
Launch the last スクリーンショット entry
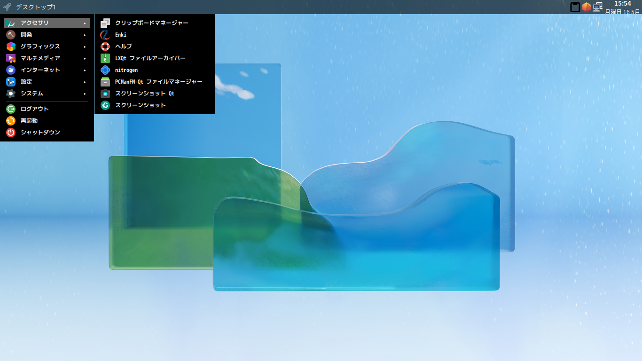pyautogui.click(x=155, y=105)
